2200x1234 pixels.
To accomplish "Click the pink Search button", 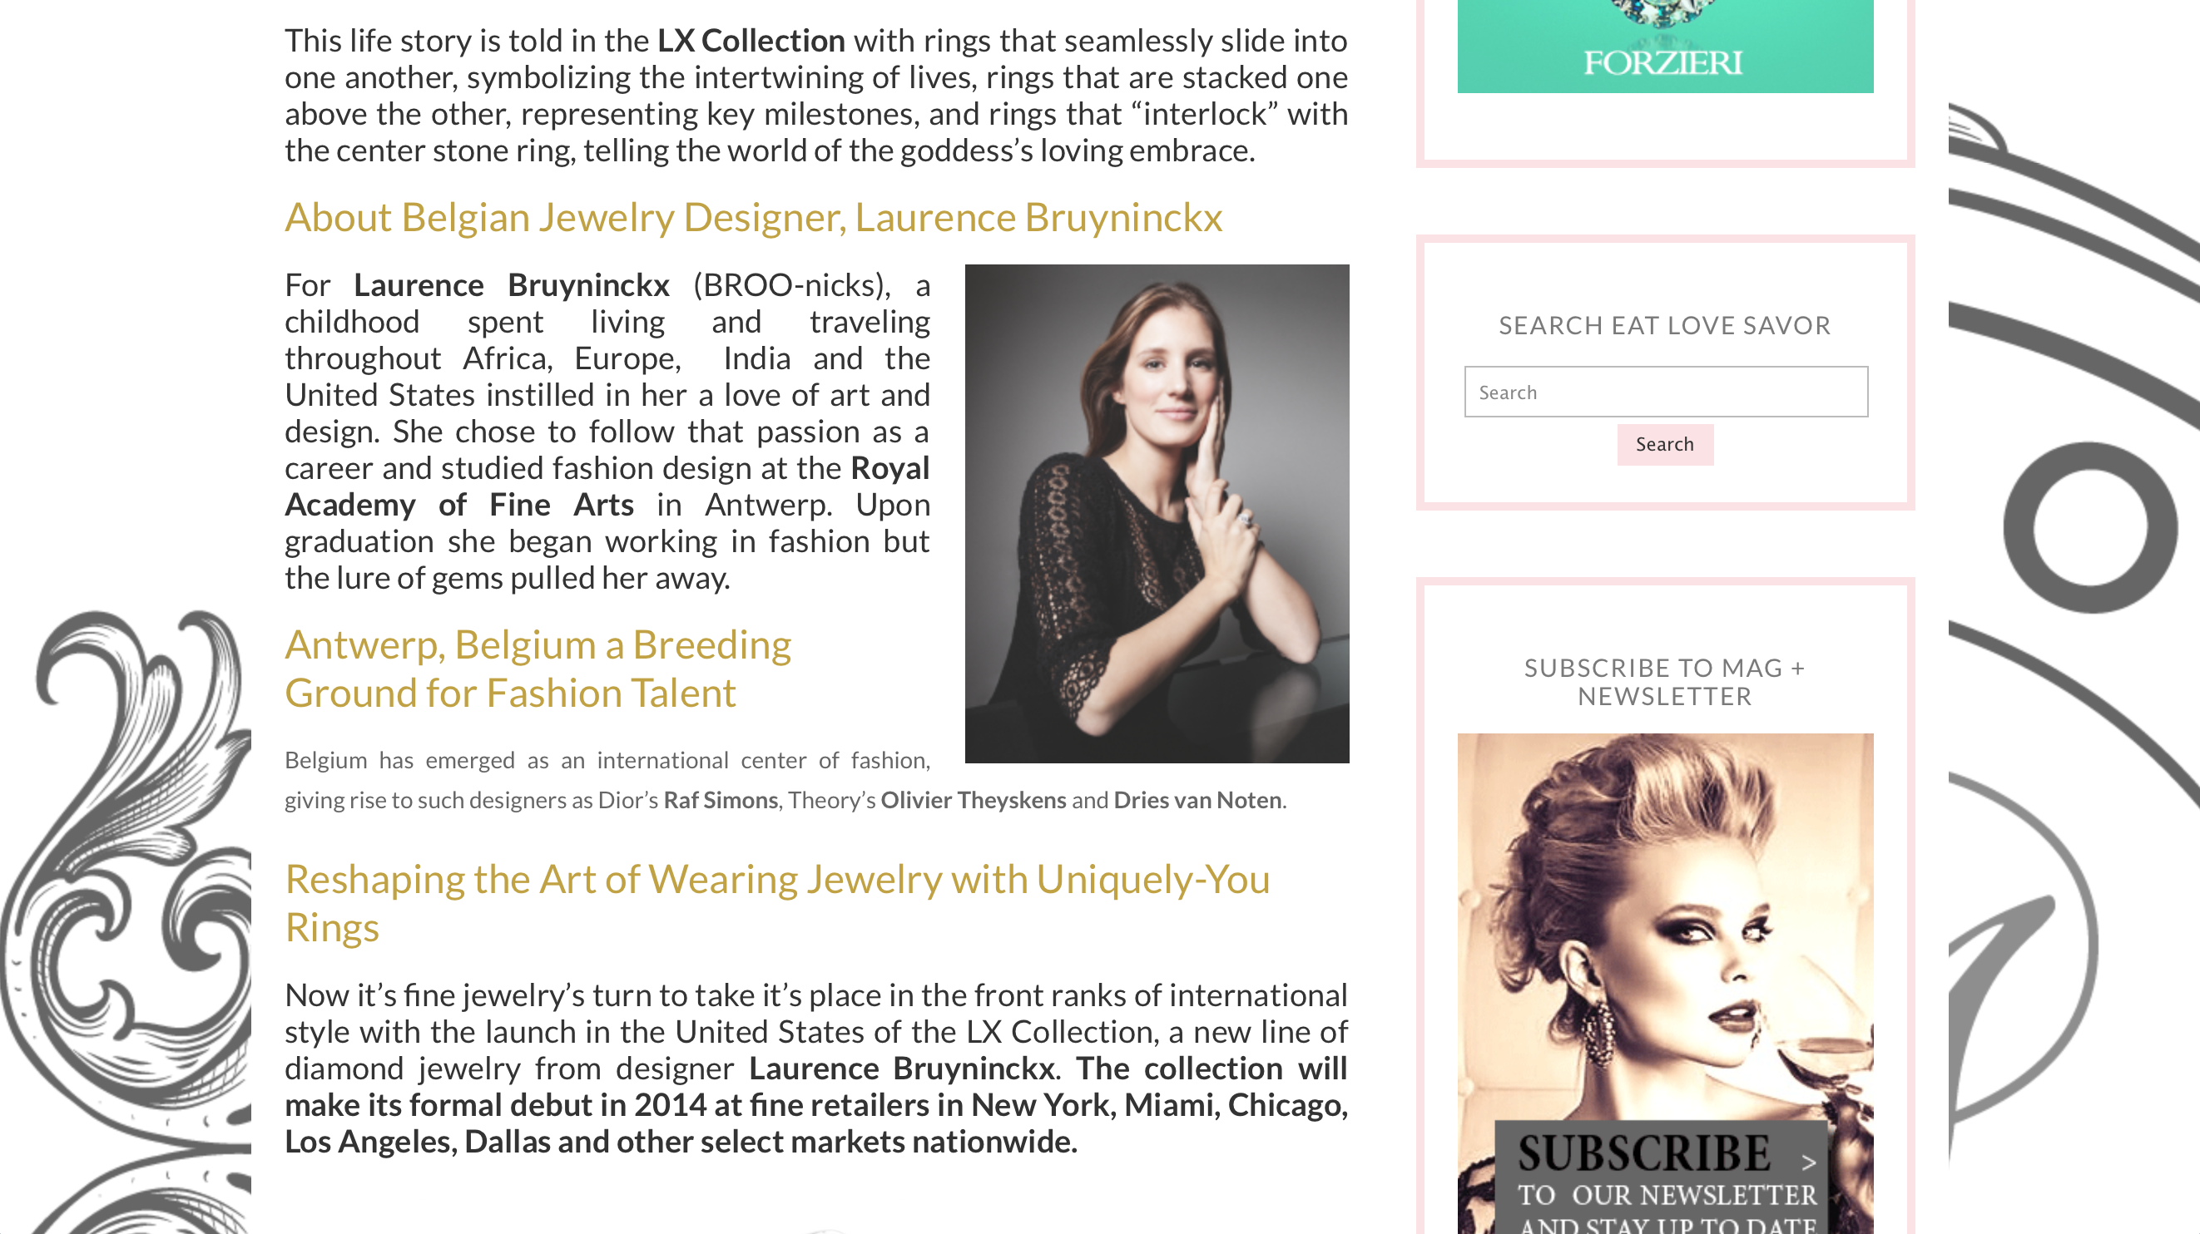I will [x=1664, y=444].
